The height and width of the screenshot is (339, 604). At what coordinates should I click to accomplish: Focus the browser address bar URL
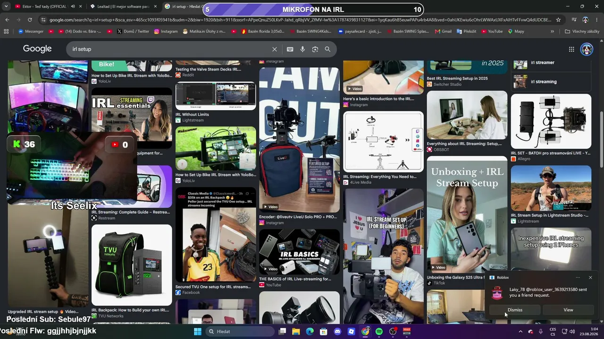point(300,20)
